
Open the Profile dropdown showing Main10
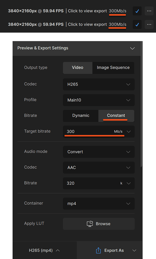(99, 100)
